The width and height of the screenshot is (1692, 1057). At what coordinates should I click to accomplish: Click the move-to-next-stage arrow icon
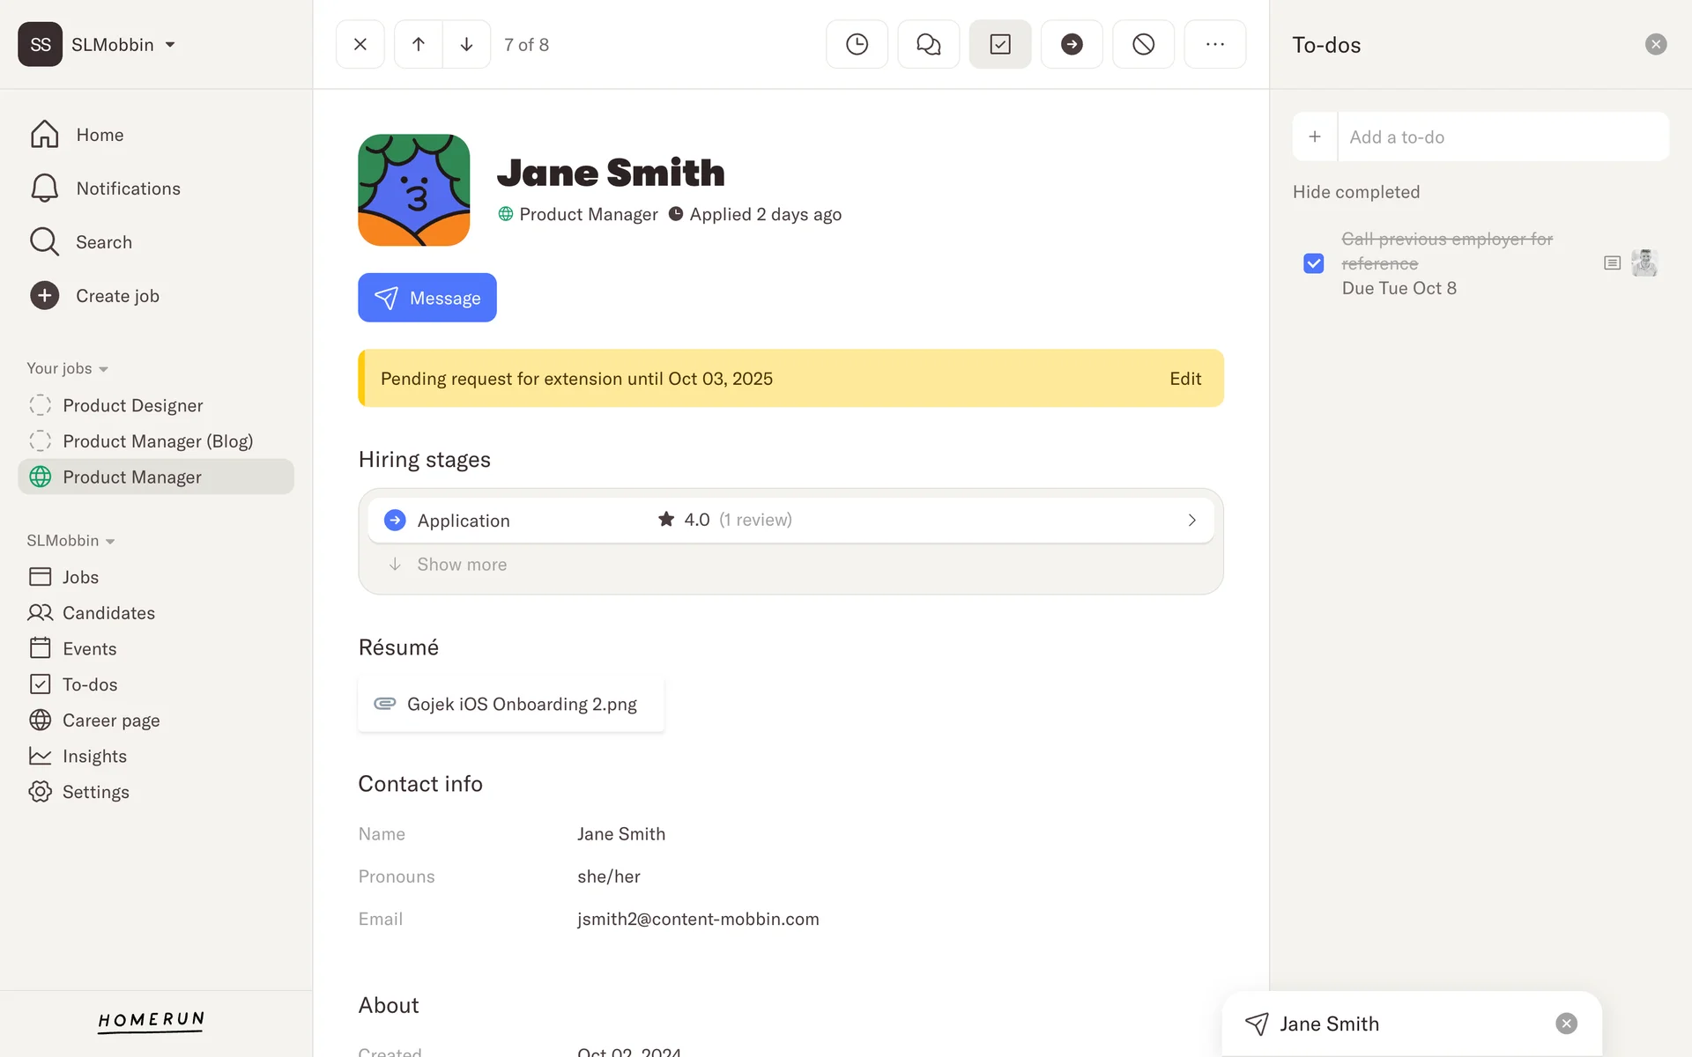click(x=1071, y=44)
